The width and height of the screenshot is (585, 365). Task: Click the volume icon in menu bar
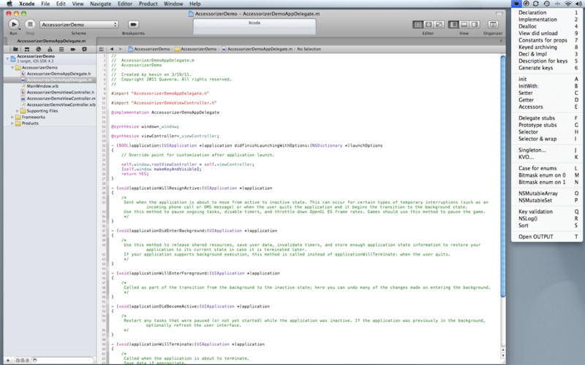[x=578, y=4]
